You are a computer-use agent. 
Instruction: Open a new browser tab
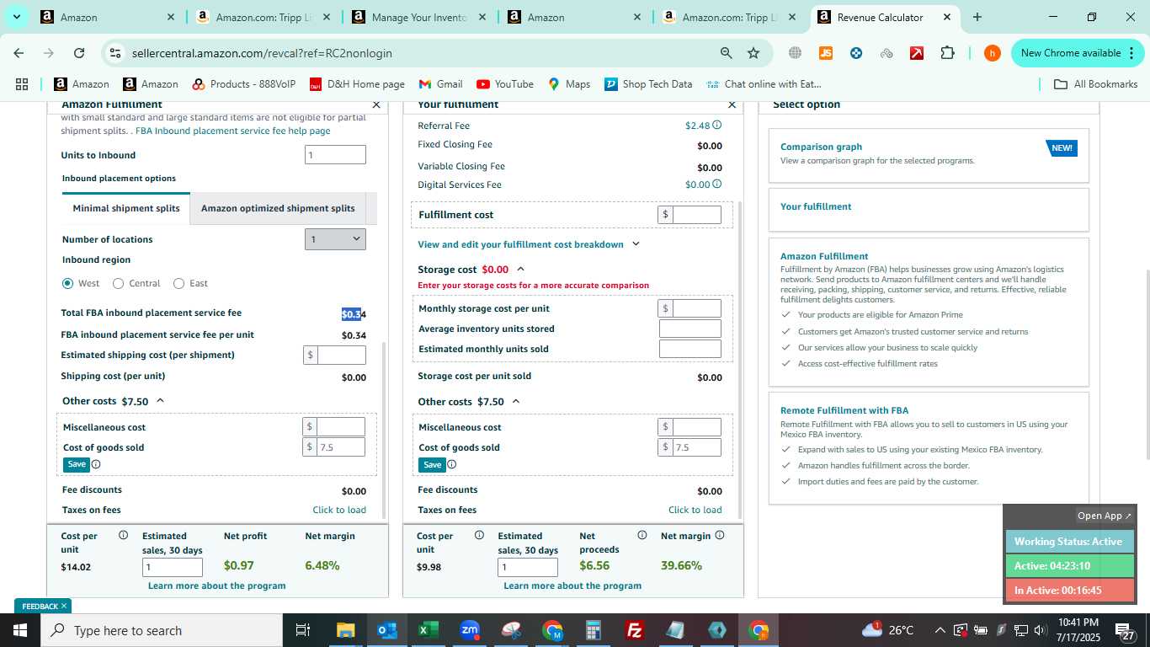[977, 17]
